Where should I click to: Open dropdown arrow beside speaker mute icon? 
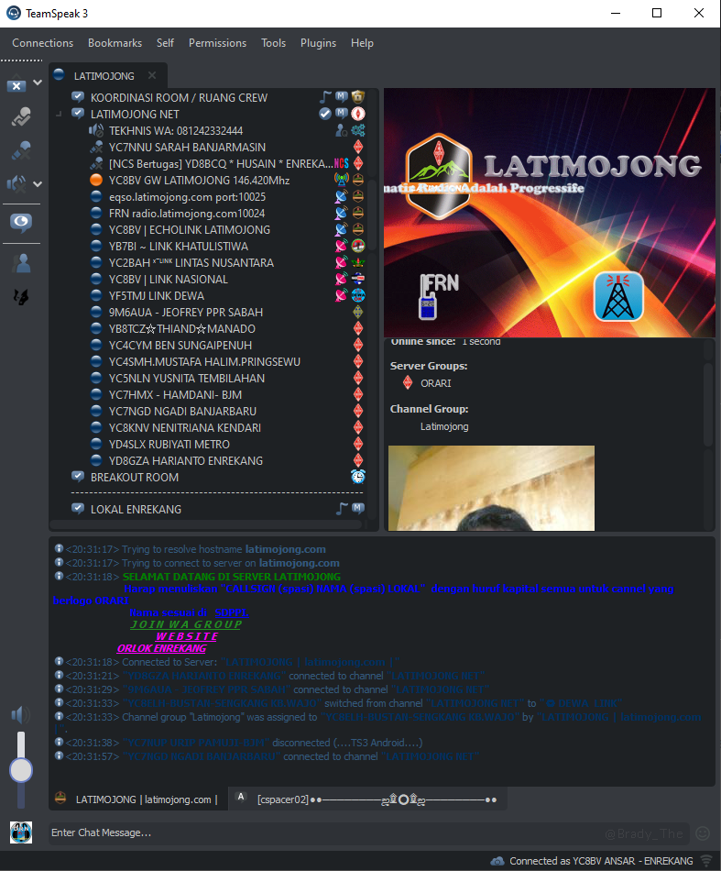point(38,183)
